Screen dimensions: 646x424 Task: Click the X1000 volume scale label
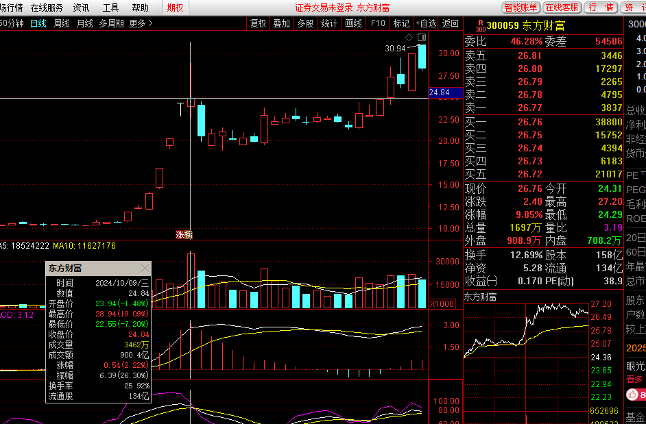(x=442, y=304)
